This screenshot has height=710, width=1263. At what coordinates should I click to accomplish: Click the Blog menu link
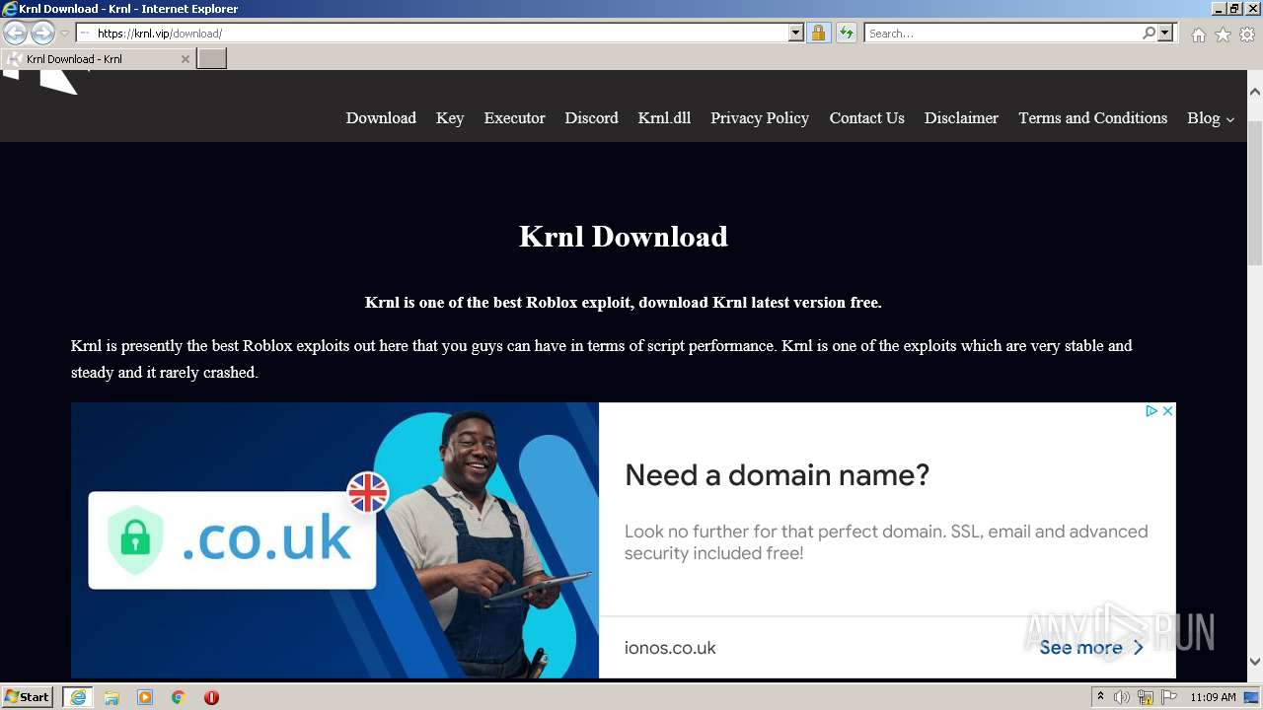tap(1203, 118)
